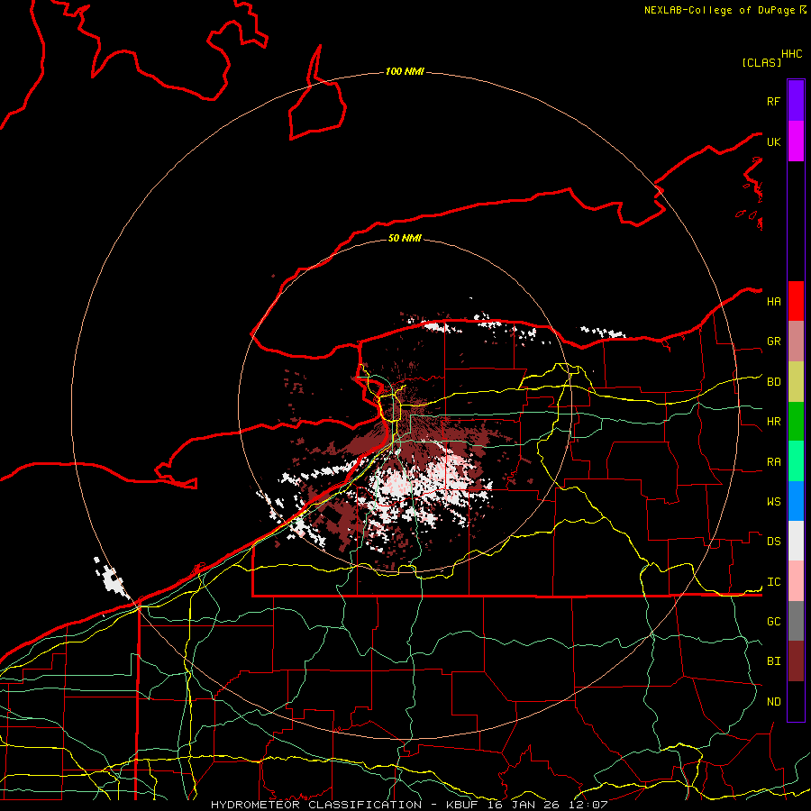Click the RF purple legend swatch
811x811 pixels.
click(796, 101)
